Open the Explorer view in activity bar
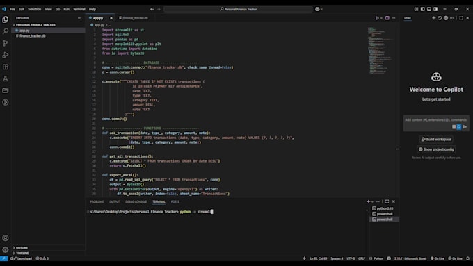 pos(6,19)
